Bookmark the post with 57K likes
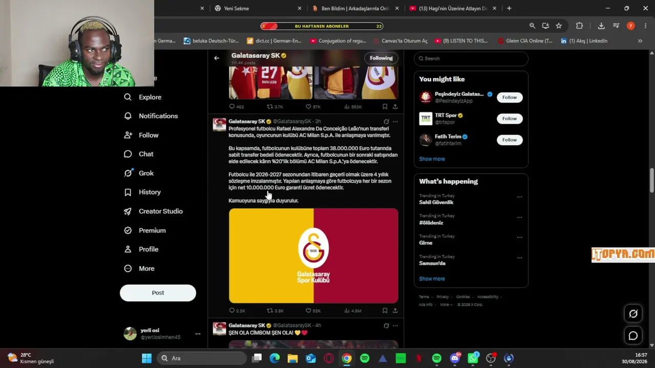This screenshot has width=655, height=368. point(385,107)
